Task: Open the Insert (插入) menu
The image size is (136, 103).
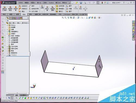Action: click(x=39, y=3)
